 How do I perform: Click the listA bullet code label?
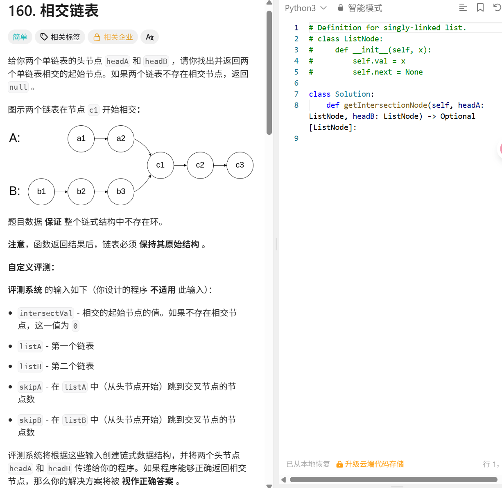(31, 346)
